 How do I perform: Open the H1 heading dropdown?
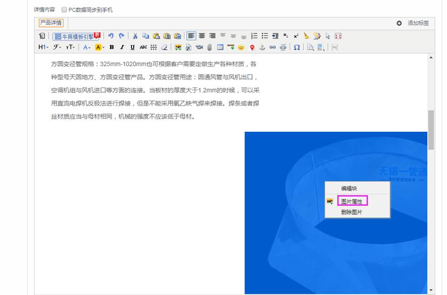tap(44, 47)
